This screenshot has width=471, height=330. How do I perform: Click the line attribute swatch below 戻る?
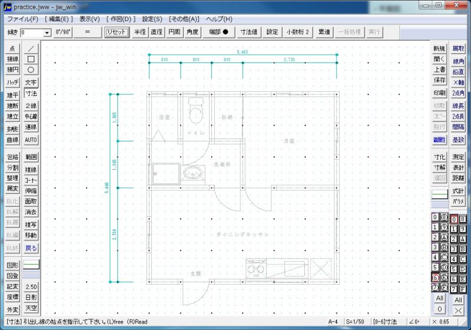click(31, 265)
